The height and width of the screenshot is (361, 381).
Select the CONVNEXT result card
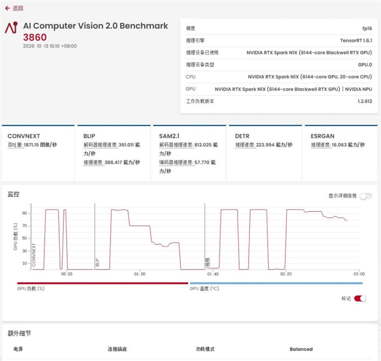point(38,153)
